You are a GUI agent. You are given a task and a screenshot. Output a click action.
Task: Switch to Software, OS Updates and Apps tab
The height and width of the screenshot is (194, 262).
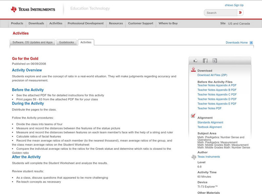pyautogui.click(x=32, y=42)
